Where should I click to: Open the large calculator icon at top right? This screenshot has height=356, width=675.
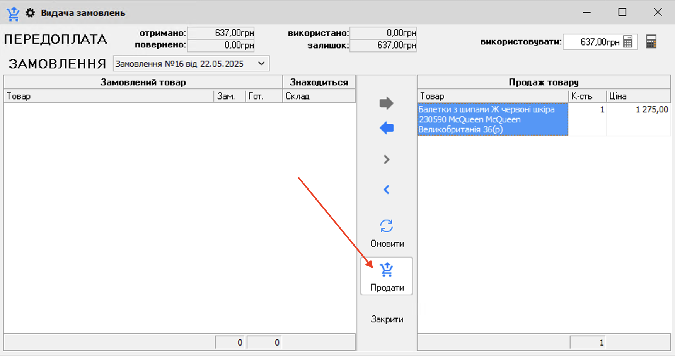(x=651, y=42)
